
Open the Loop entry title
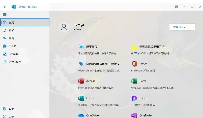point(143,98)
